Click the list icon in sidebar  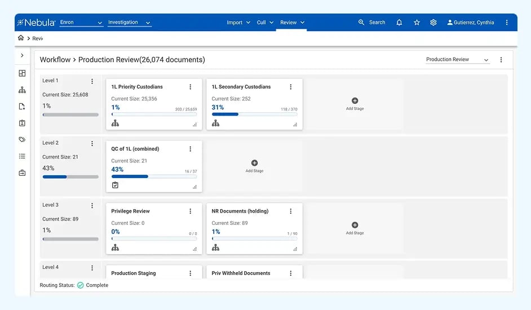(22, 156)
